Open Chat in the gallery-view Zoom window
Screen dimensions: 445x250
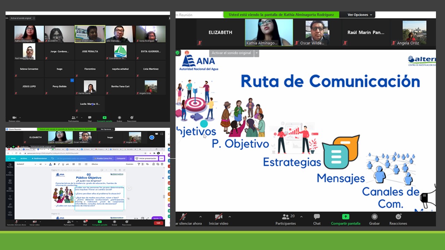(x=90, y=119)
